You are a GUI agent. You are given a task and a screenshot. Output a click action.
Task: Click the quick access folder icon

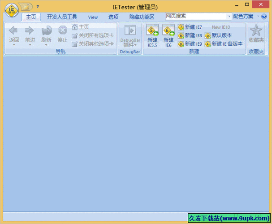[x=26, y=7]
